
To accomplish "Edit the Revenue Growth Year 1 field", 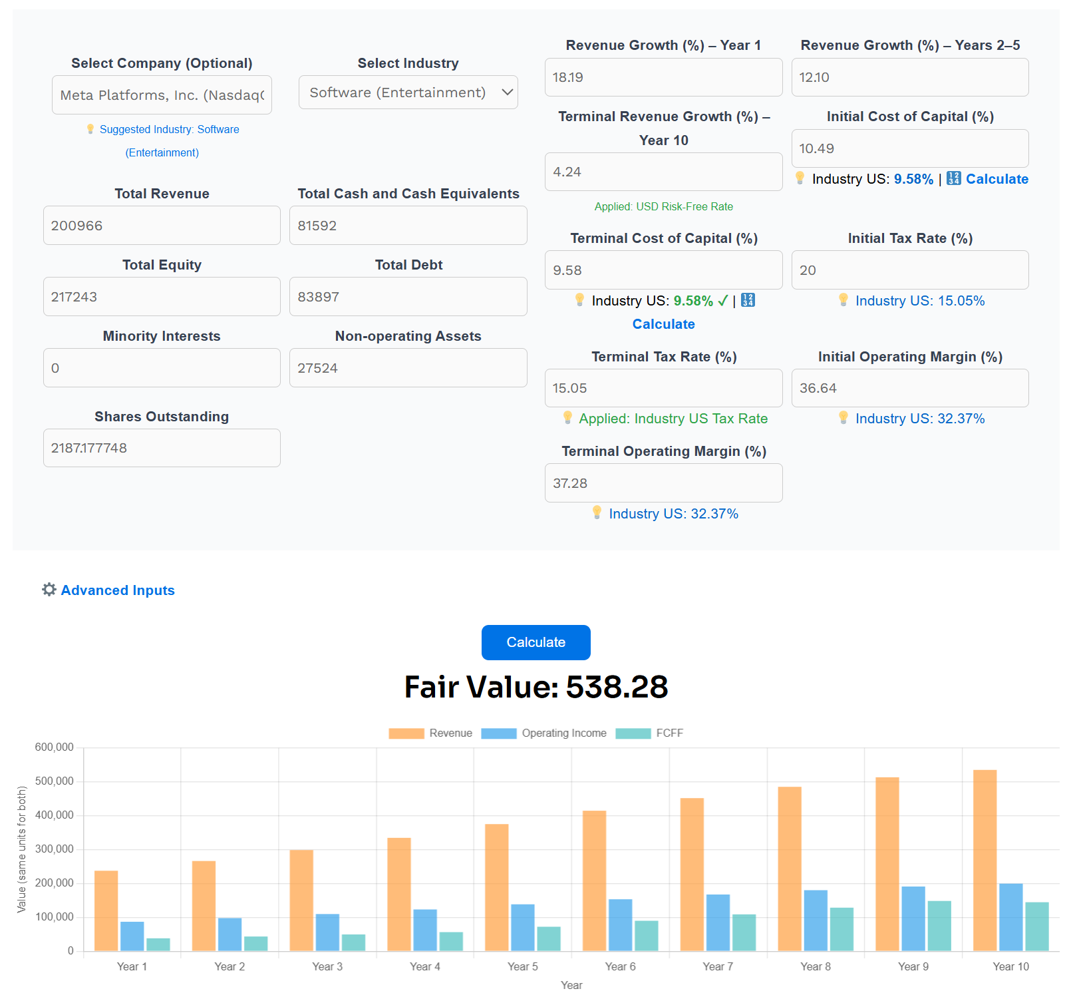I will click(x=664, y=77).
